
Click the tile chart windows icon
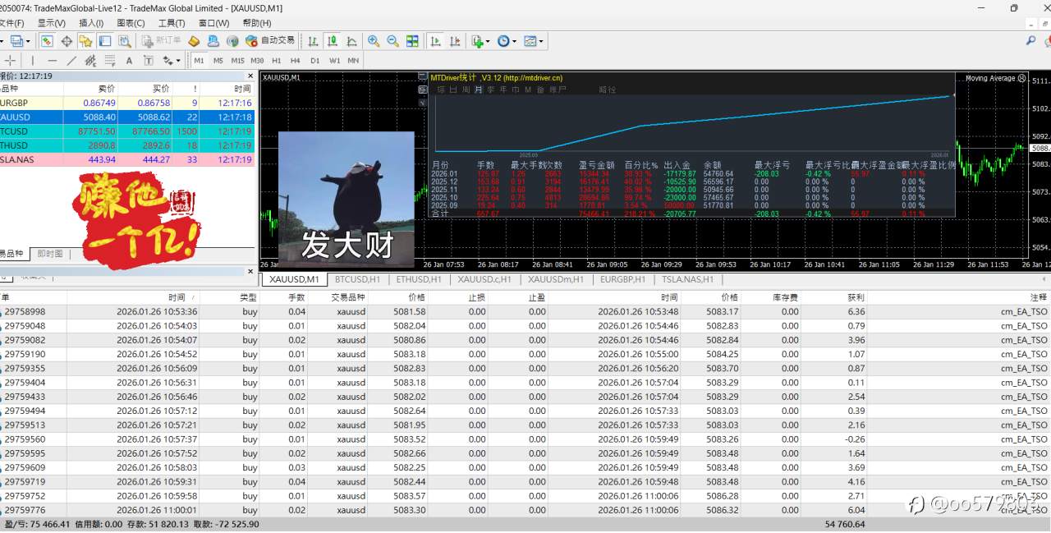click(413, 42)
